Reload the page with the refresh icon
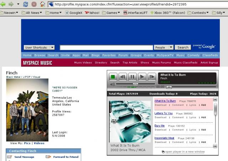228x161 pixels. click(25, 4)
